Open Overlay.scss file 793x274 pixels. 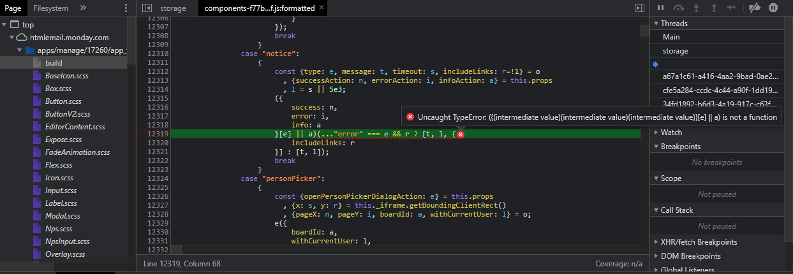pyautogui.click(x=64, y=254)
